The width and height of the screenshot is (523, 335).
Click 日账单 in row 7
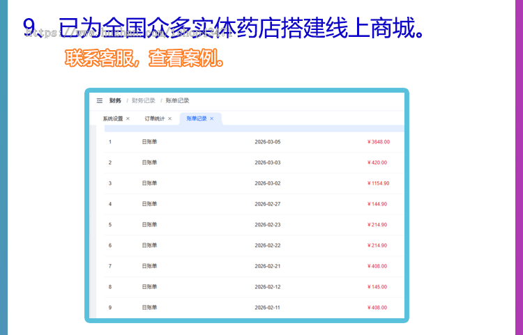click(x=149, y=266)
